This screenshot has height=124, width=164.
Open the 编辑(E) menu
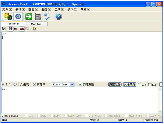[x=20, y=10]
